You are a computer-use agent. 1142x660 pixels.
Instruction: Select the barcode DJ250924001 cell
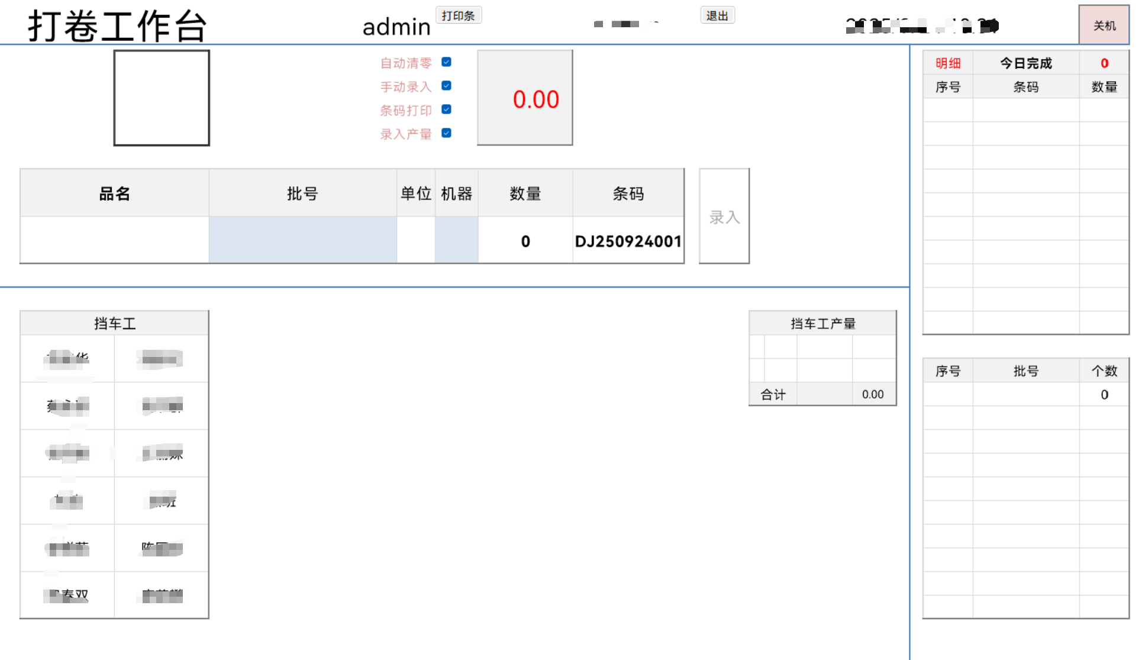pos(628,240)
